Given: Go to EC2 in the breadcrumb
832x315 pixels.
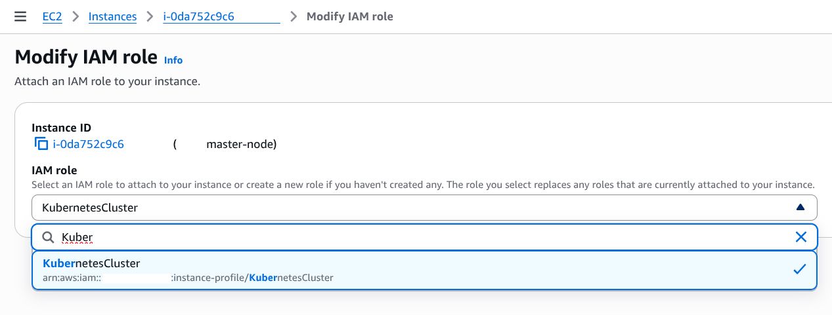Looking at the screenshot, I should [53, 16].
